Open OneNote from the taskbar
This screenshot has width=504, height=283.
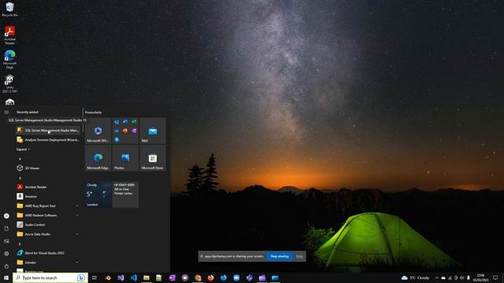tap(172, 277)
